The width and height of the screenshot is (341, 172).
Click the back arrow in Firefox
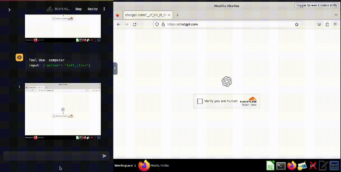[119, 24]
